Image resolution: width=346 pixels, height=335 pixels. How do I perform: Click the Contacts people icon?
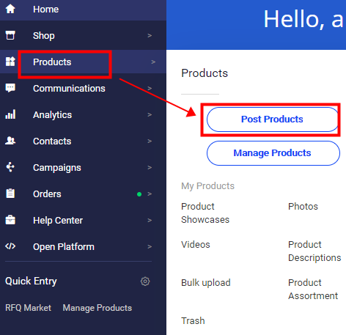tap(10, 141)
